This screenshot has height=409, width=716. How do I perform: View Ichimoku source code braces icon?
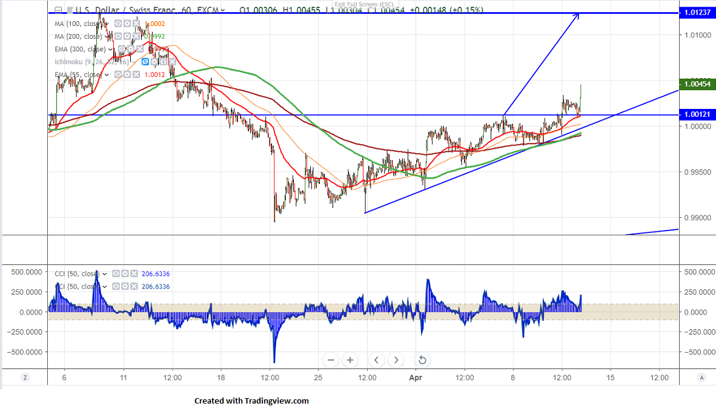tap(164, 62)
